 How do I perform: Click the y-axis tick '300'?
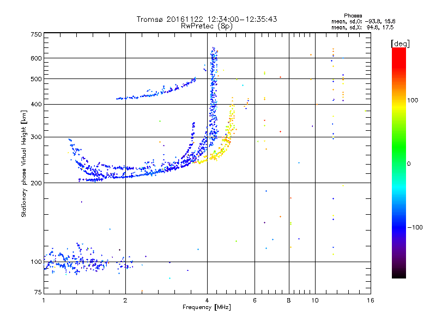[x=36, y=137]
